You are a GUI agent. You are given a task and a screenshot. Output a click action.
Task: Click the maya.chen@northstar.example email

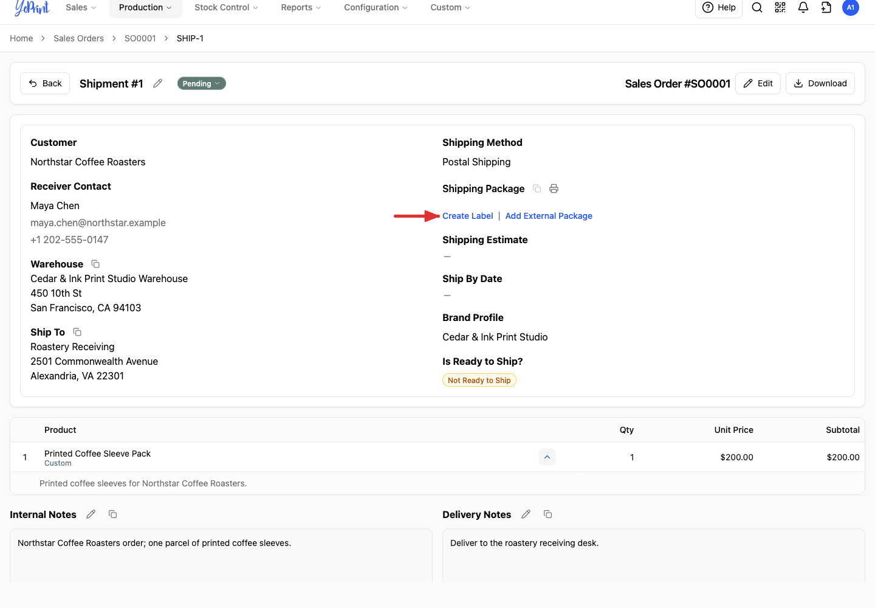coord(98,223)
